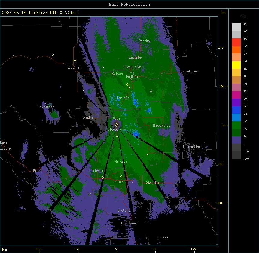Viewport: 259px width, 253px height.
Task: Click the magenta 42 dBZ legend color
Action: tap(236, 95)
